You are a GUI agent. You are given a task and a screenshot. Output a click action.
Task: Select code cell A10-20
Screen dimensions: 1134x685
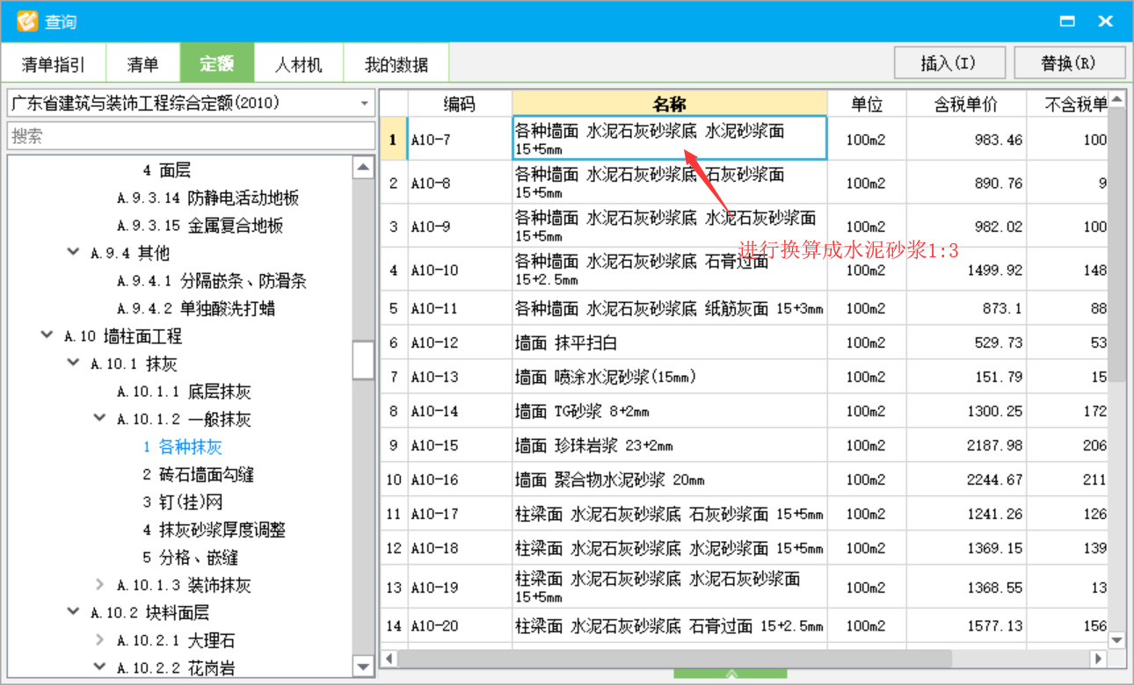click(460, 626)
